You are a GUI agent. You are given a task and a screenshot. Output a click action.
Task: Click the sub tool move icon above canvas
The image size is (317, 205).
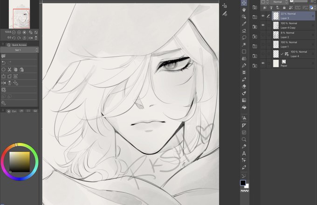[224, 6]
